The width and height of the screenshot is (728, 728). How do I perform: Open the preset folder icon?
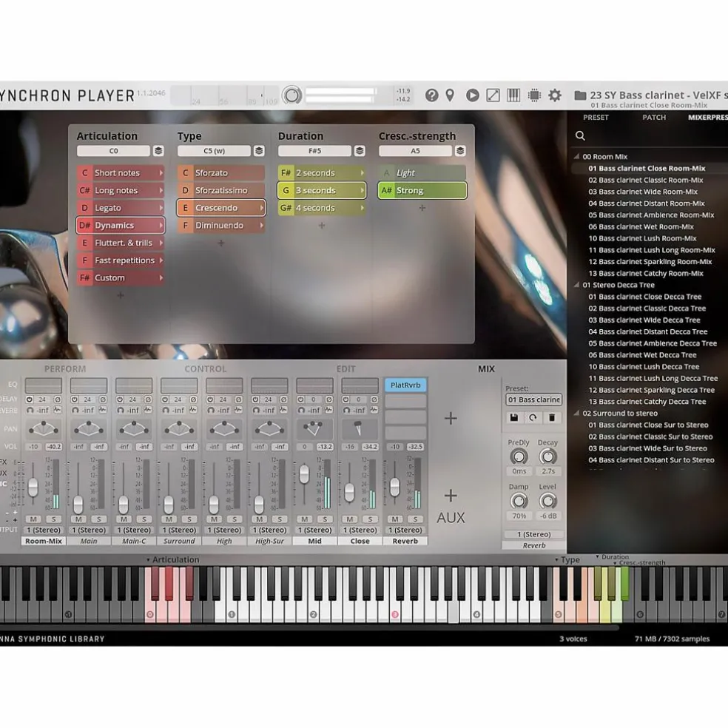[580, 95]
